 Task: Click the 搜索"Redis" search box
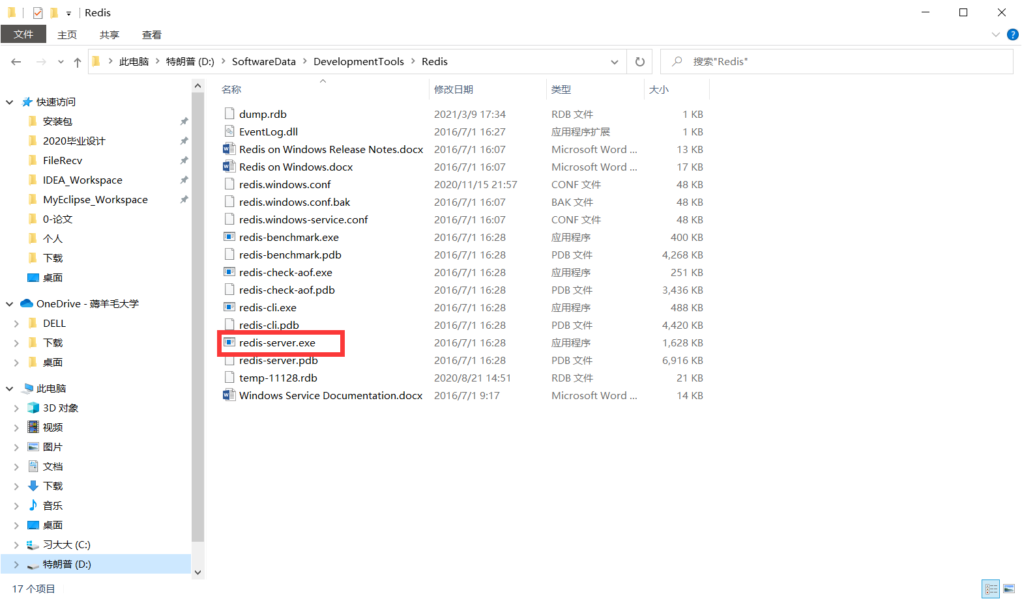pos(837,62)
